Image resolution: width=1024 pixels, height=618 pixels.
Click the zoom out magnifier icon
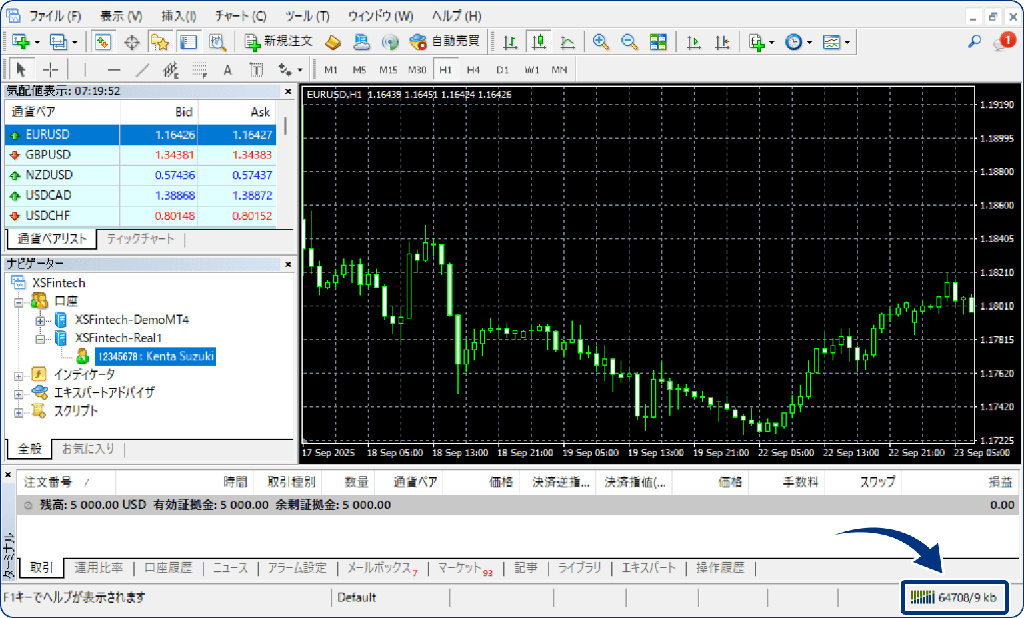629,43
